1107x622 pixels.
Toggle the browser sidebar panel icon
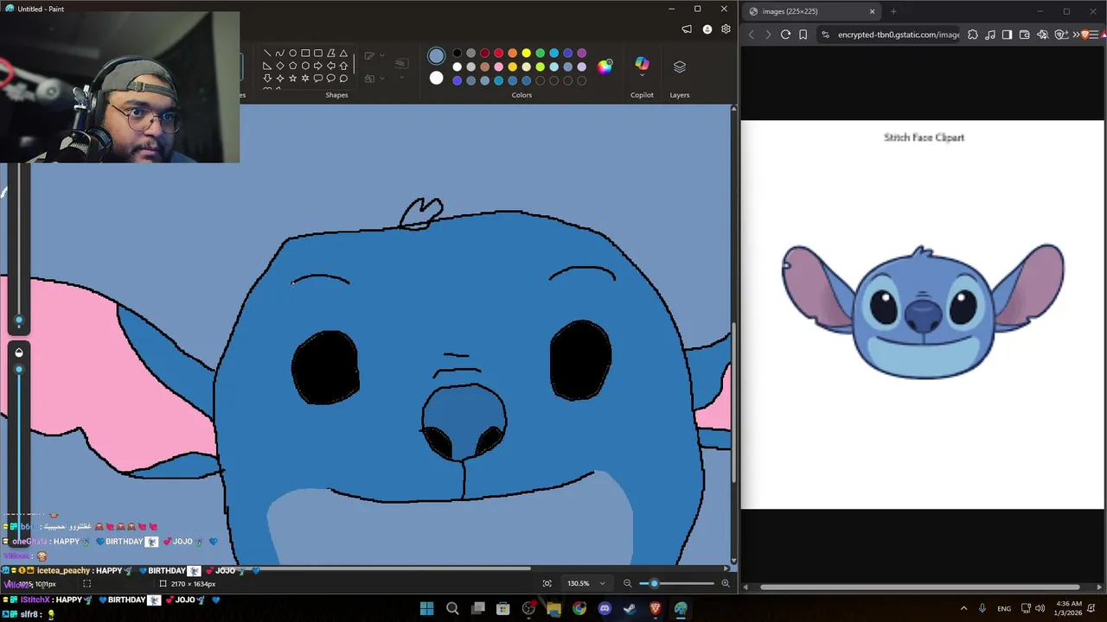pyautogui.click(x=1007, y=35)
